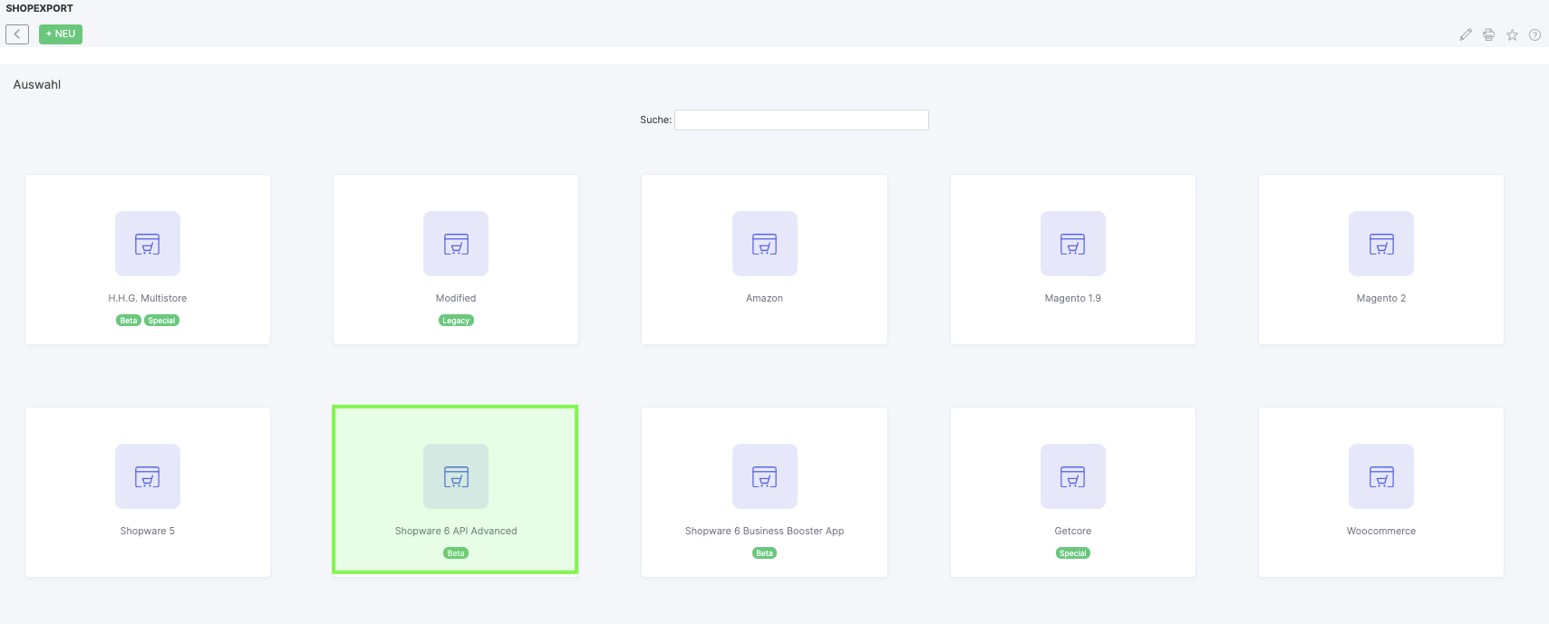Click the Modified label
The width and height of the screenshot is (1549, 624).
coord(456,298)
